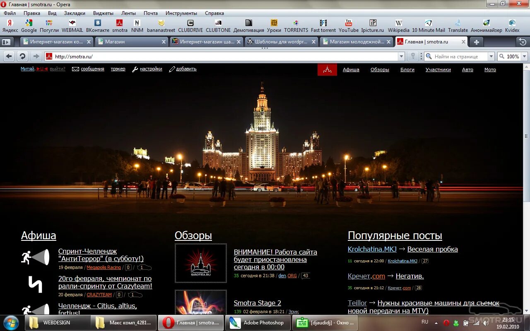
Task: Open the WEBDESIGN folder taskbar item
Action: coord(57,323)
